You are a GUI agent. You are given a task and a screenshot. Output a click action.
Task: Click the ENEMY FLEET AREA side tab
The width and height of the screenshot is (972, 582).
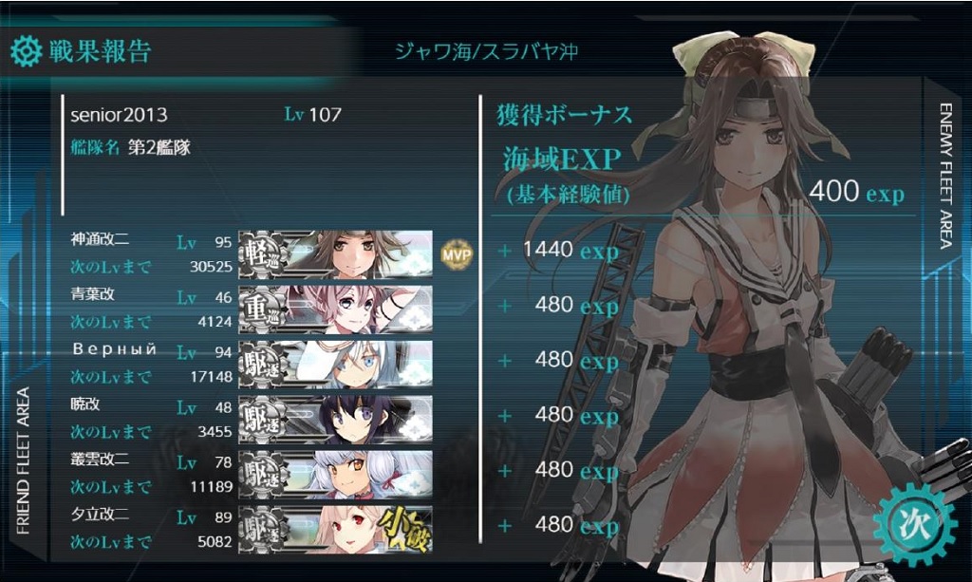[945, 176]
